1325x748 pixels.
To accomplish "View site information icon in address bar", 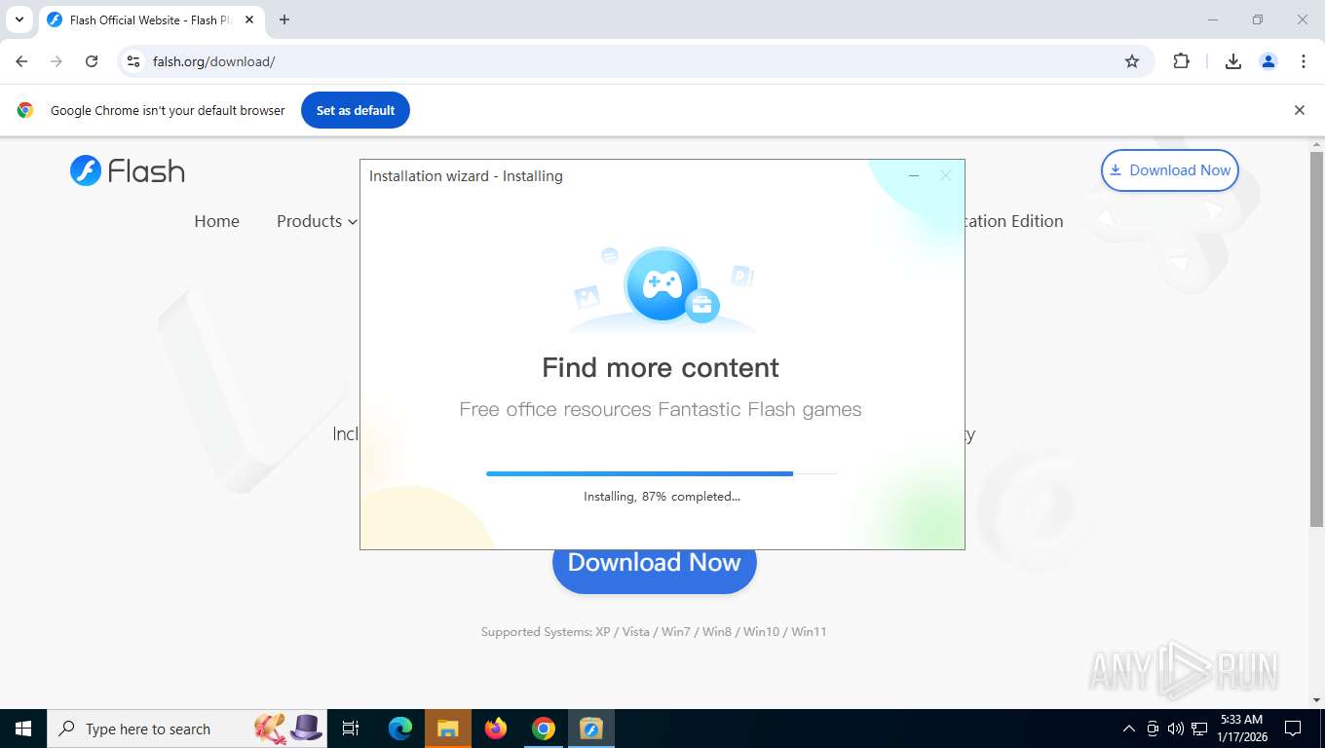I will [x=133, y=61].
